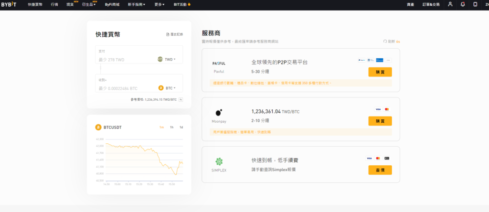Click the TWD currency coin icon
The height and width of the screenshot is (212, 489).
160,59
